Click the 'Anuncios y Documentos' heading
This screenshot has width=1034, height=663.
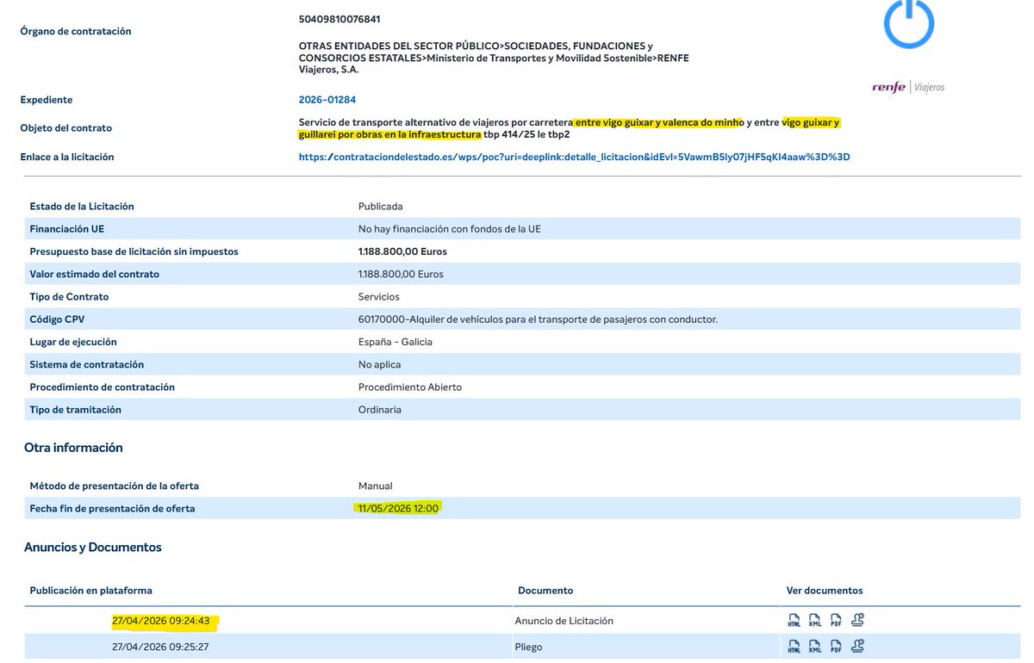93,548
